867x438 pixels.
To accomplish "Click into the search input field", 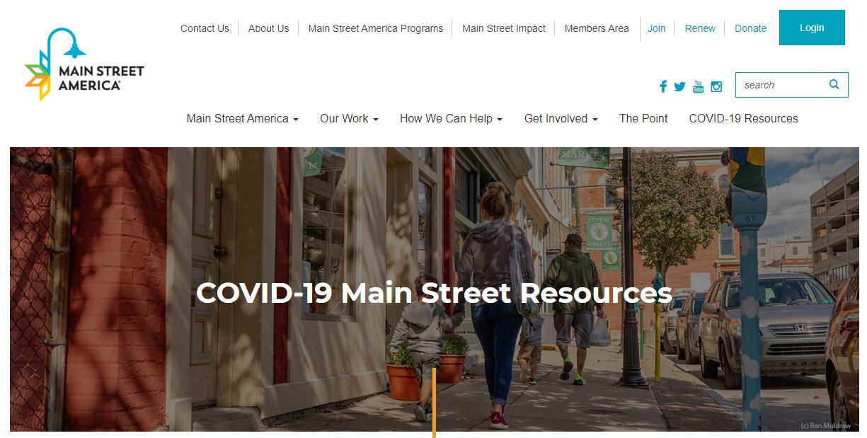I will click(782, 85).
